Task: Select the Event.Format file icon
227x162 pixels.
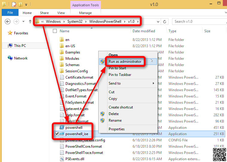Action: point(62,96)
